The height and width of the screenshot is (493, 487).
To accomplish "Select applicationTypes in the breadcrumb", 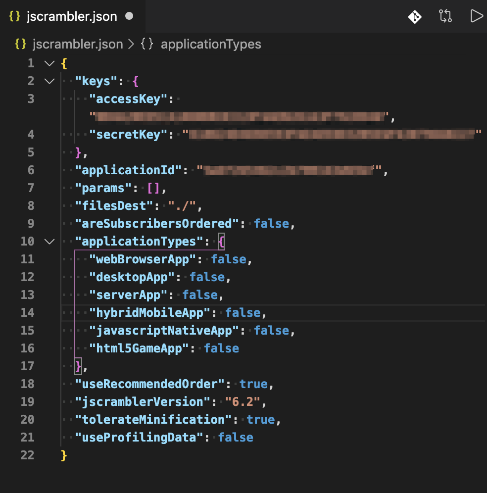I will 211,44.
